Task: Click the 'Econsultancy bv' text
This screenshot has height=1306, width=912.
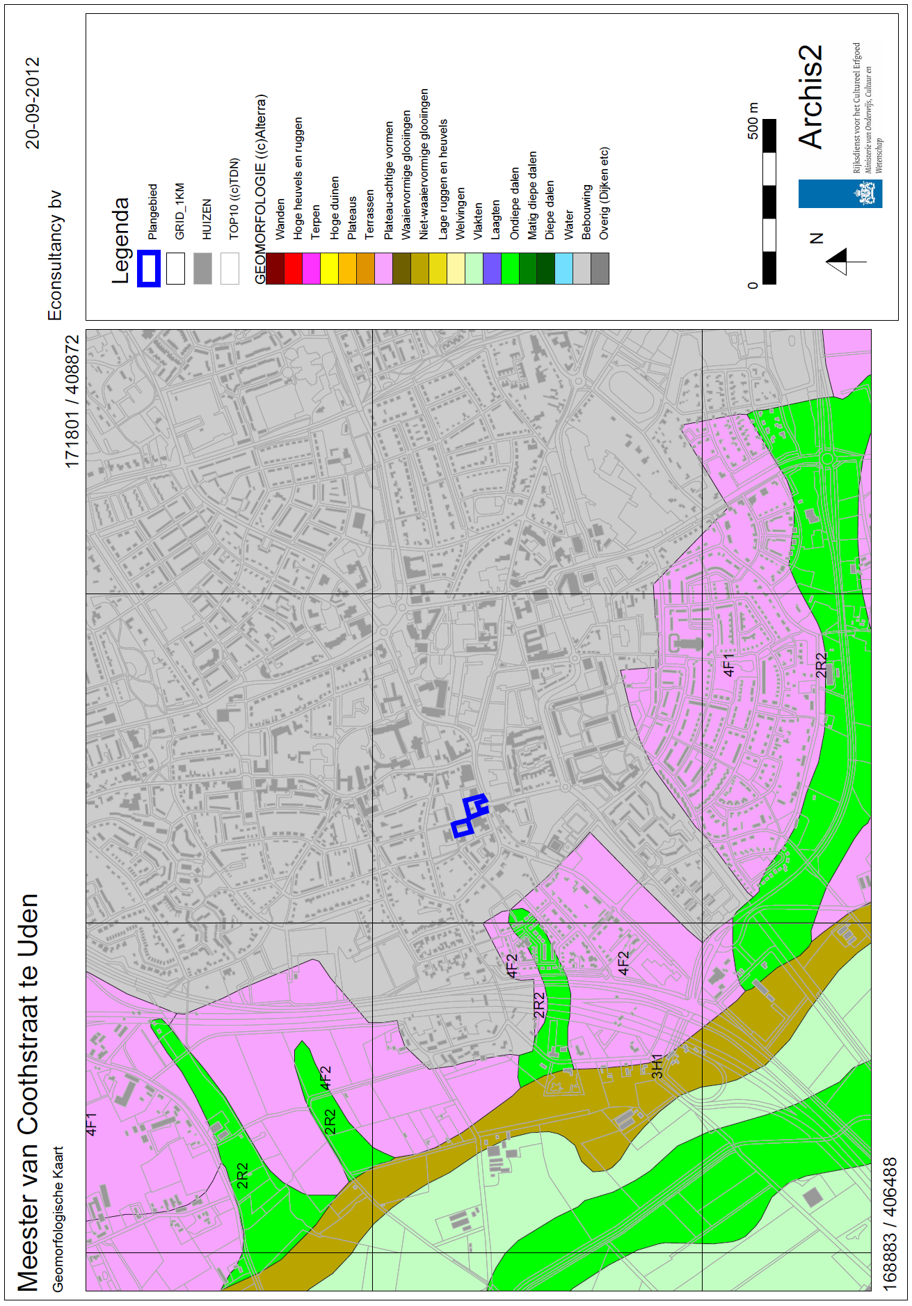Action: point(55,255)
